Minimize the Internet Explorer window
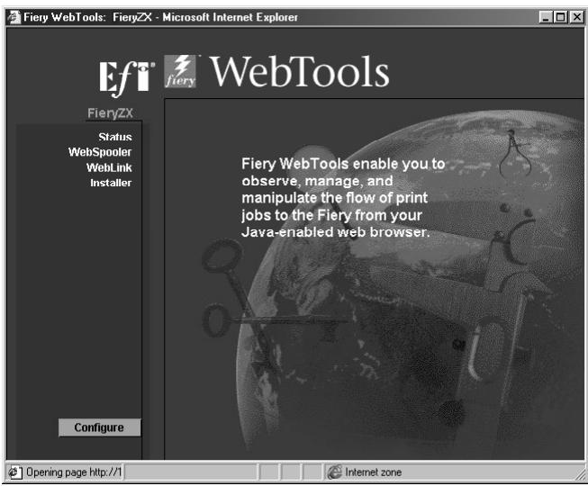 (546, 17)
